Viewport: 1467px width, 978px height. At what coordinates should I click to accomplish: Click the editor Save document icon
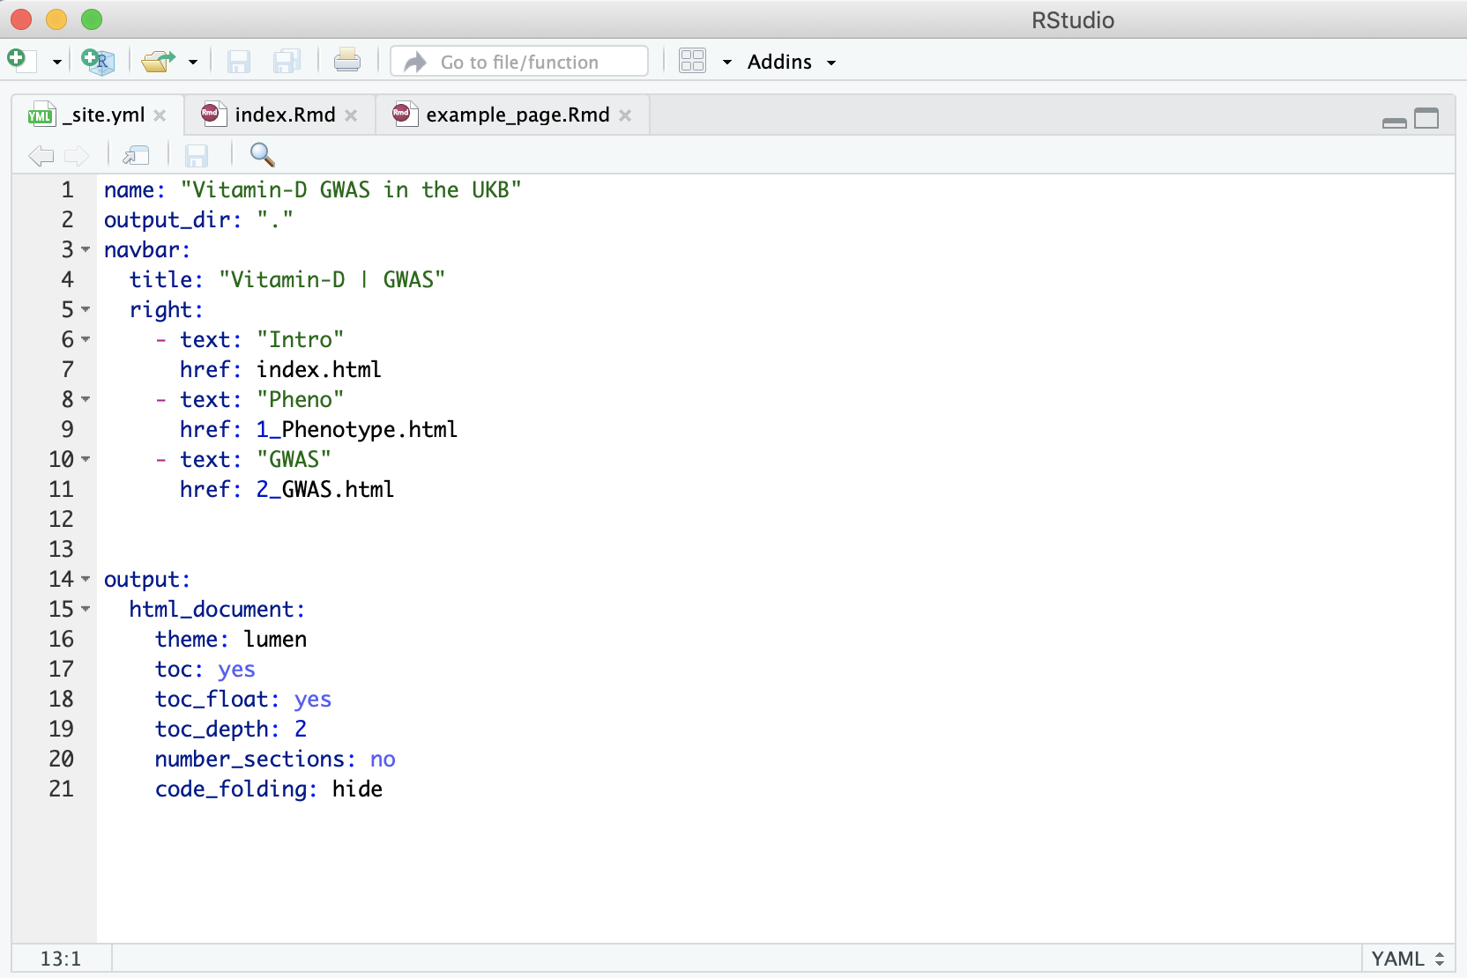197,156
